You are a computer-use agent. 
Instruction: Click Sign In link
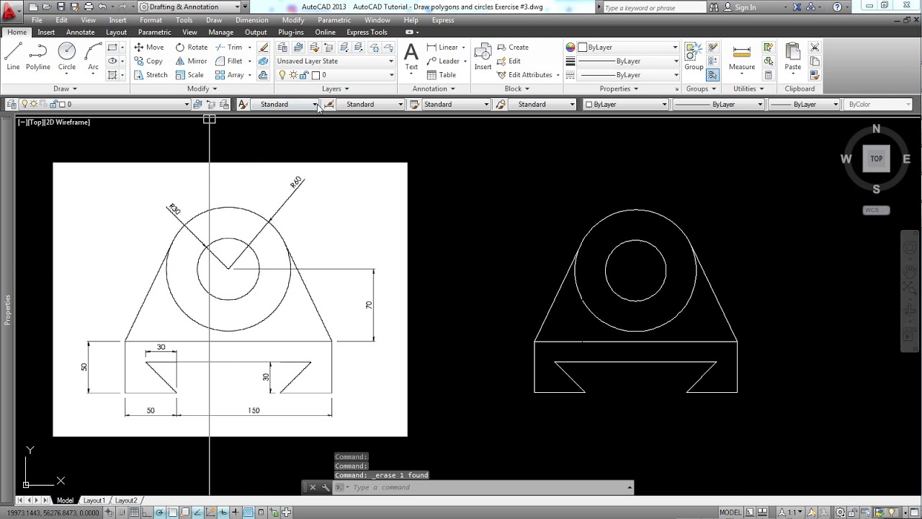740,7
